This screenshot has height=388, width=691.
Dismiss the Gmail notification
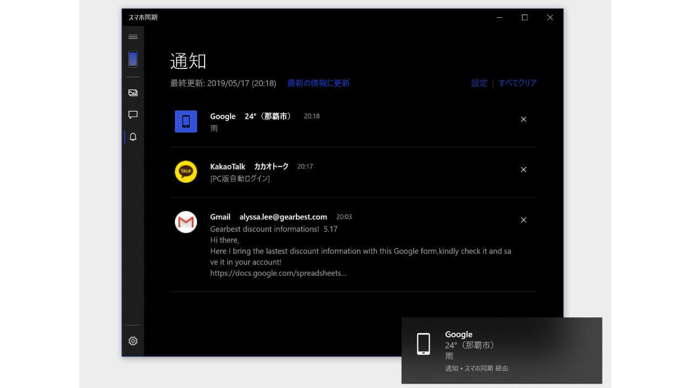523,220
